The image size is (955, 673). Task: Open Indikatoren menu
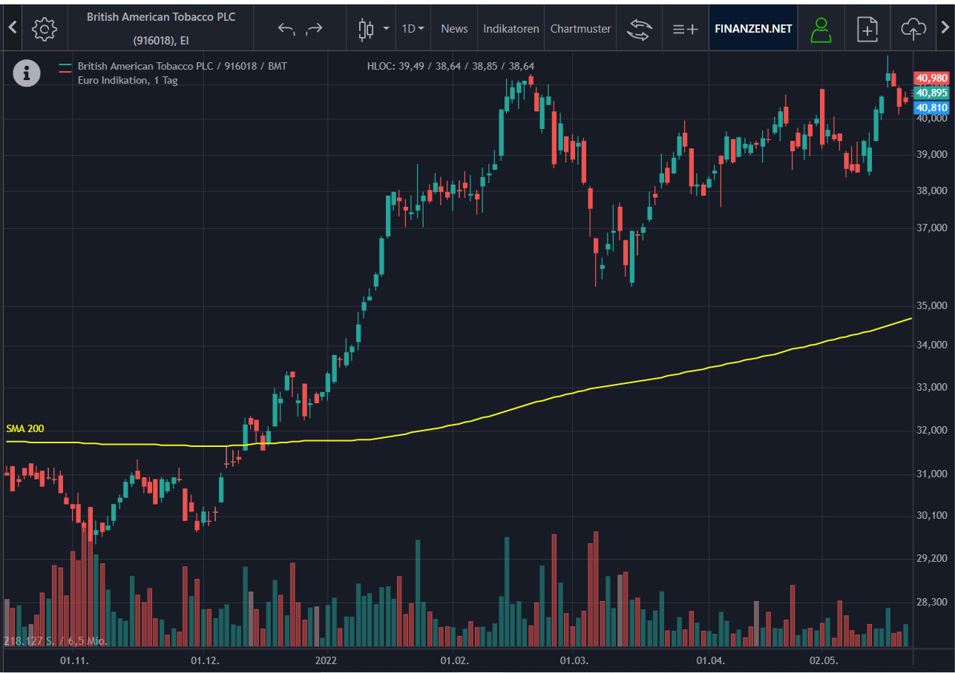[x=511, y=29]
